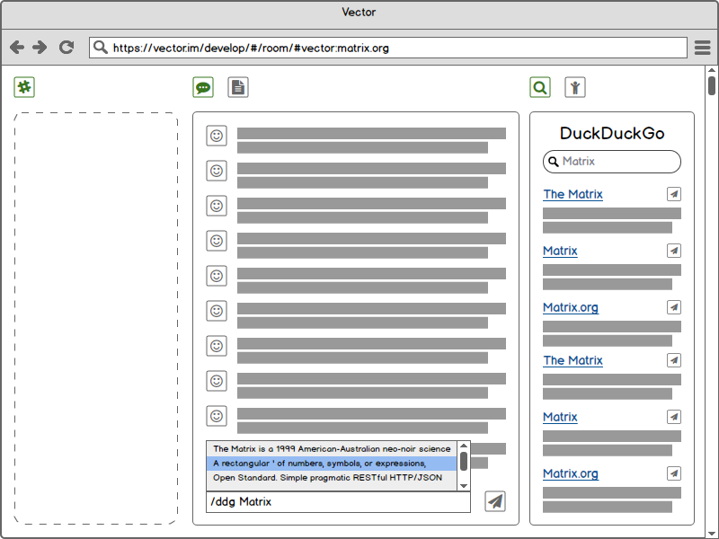
Task: Click seventh message smiley avatar
Action: click(217, 346)
